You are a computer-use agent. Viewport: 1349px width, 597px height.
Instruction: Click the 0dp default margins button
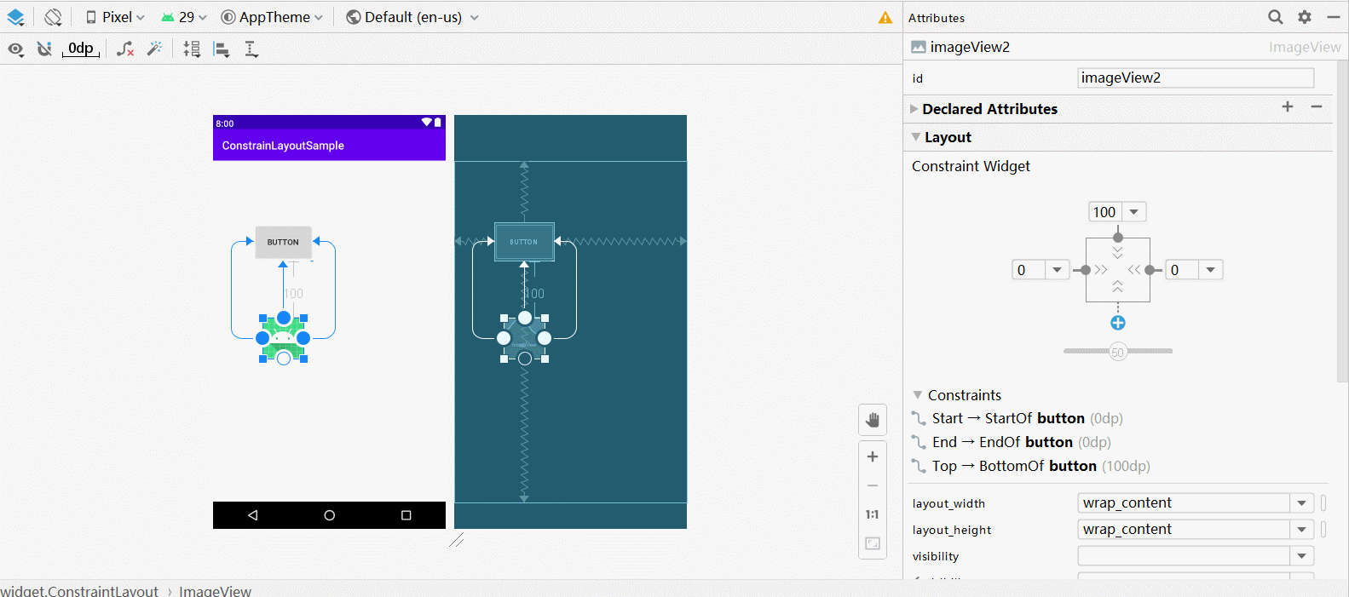pos(81,49)
